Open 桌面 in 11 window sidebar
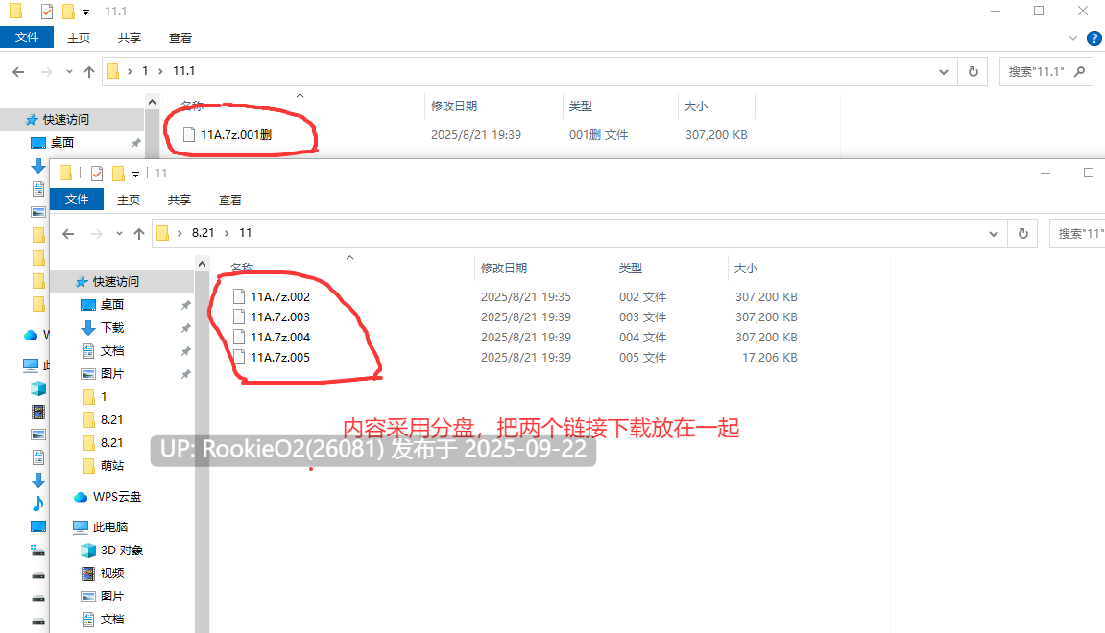This screenshot has height=633, width=1105. tap(112, 304)
